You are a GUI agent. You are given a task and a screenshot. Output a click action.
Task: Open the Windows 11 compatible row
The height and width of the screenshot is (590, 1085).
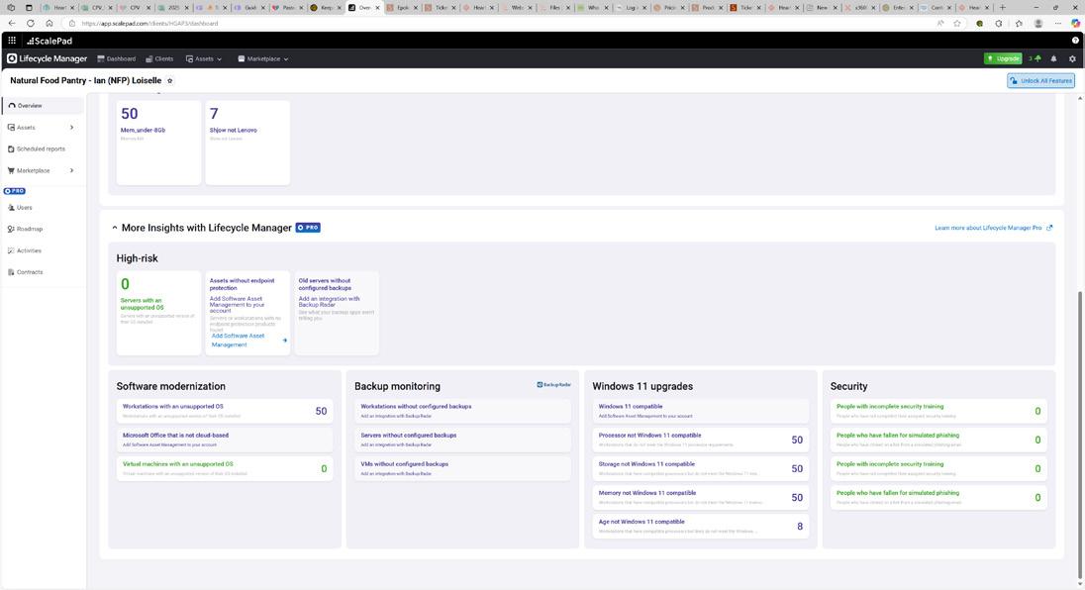point(700,411)
